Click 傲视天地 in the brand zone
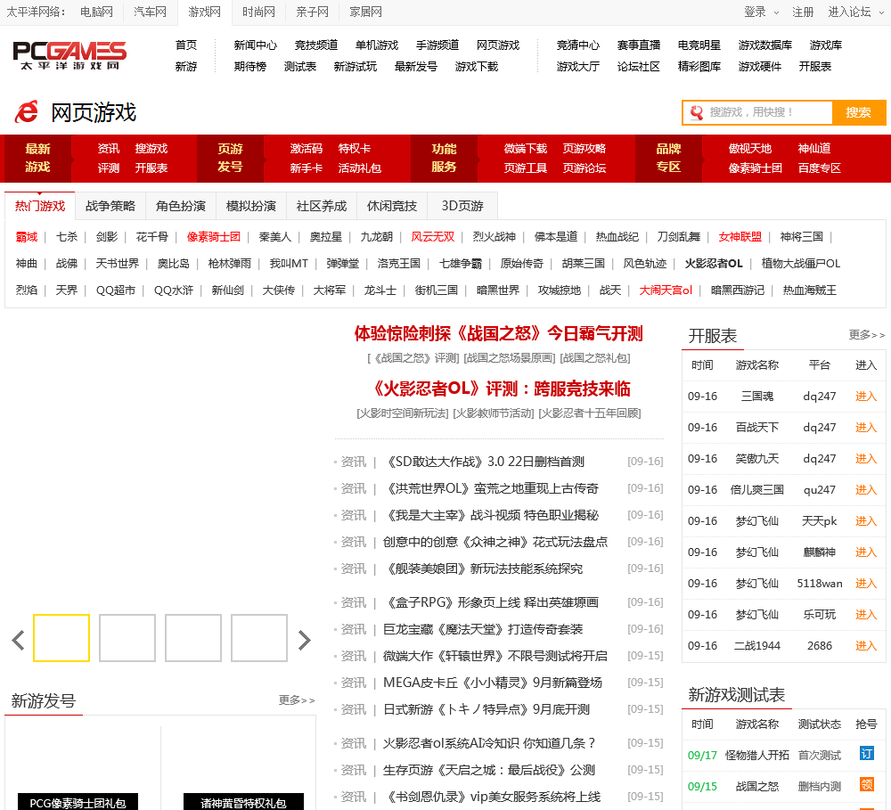 [750, 148]
